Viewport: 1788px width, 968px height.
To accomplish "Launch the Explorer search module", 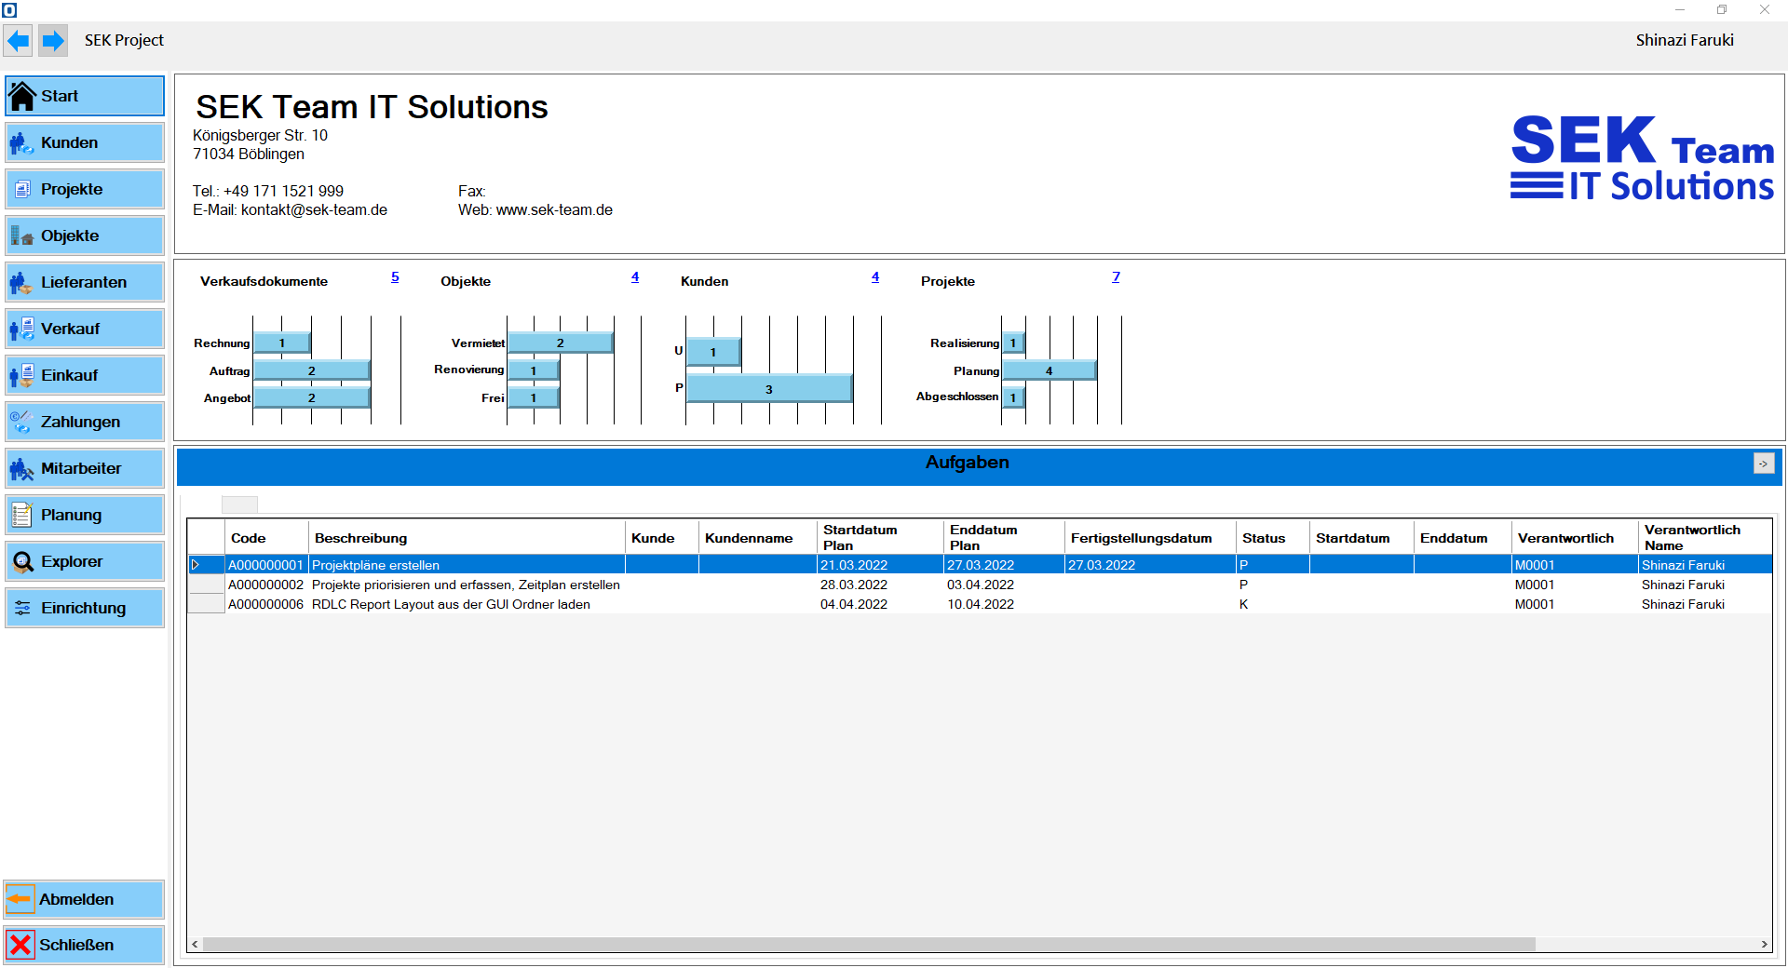I will pos(85,561).
